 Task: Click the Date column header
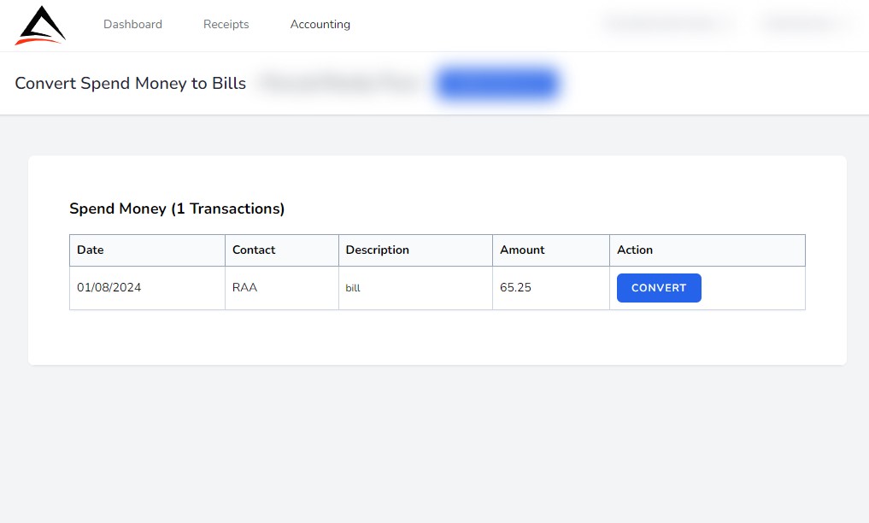91,250
